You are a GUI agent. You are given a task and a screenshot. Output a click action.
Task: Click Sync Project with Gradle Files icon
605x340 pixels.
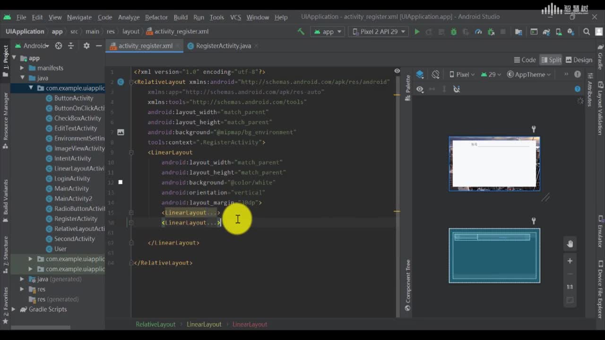click(546, 32)
